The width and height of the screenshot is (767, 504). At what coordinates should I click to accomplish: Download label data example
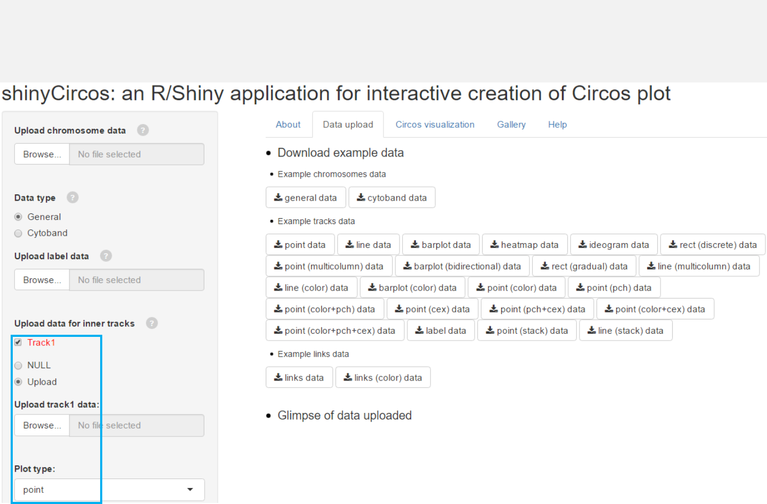[x=441, y=331]
